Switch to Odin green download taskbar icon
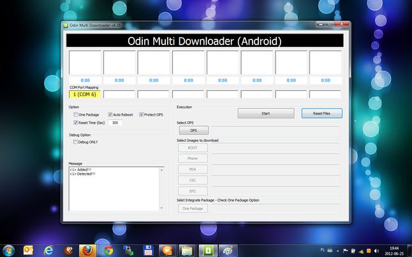 208,251
